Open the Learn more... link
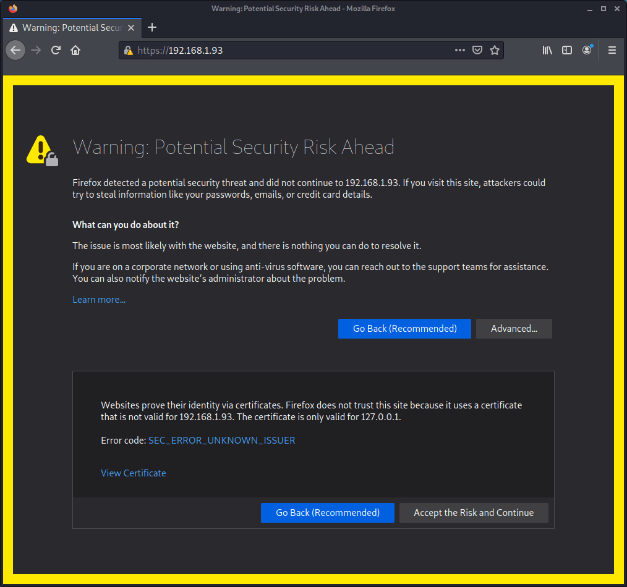627x587 pixels. [99, 300]
